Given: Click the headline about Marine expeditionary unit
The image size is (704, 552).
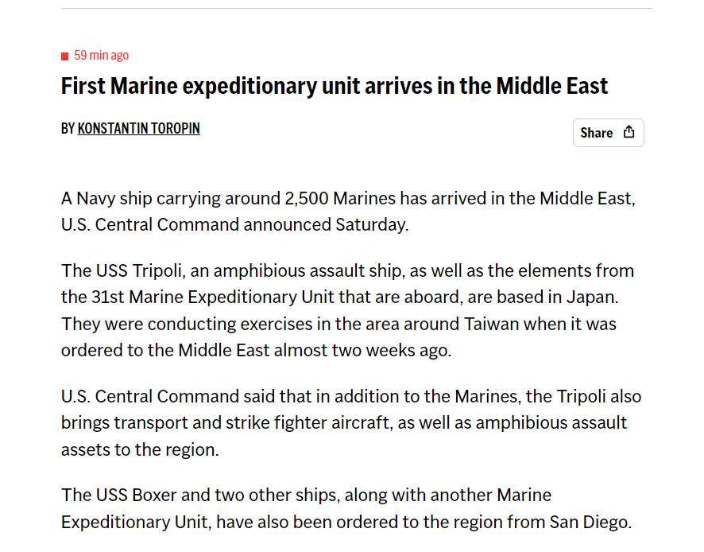Looking at the screenshot, I should 335,86.
